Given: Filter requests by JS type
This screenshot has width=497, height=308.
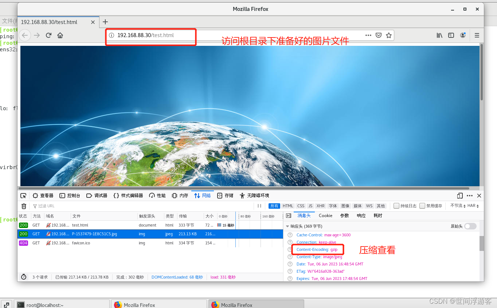Looking at the screenshot, I should coord(310,206).
